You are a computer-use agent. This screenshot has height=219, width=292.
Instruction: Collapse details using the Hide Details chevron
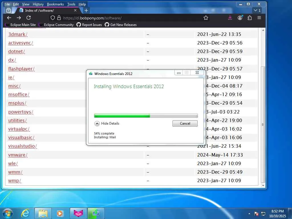(x=97, y=123)
